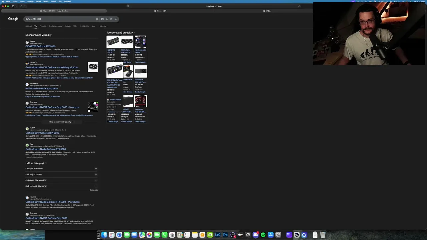Open DATART ad graphics card thumbnail
427x240 pixels.
point(93,67)
